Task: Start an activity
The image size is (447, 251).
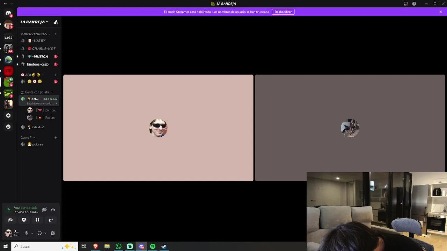Action: (x=37, y=220)
